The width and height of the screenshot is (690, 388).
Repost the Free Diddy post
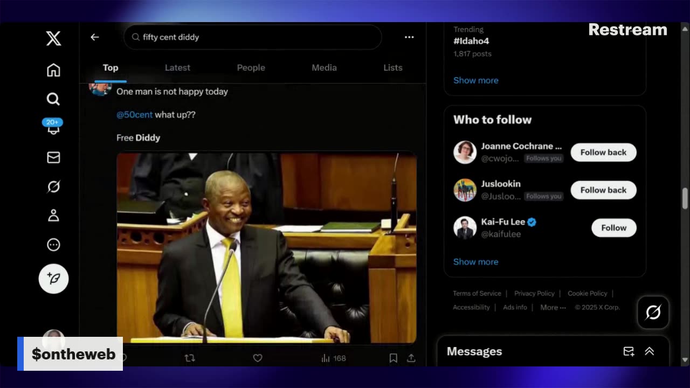tap(190, 358)
